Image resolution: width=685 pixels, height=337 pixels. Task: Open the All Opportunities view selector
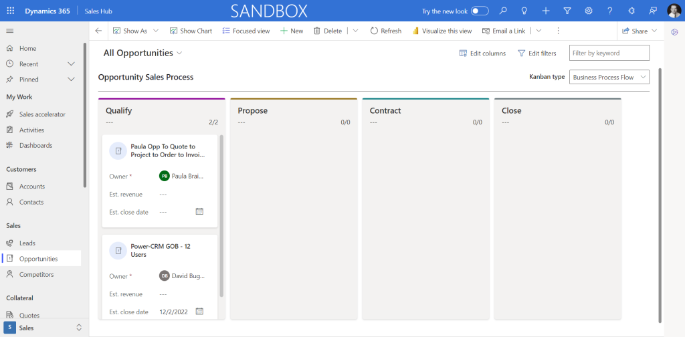[143, 53]
